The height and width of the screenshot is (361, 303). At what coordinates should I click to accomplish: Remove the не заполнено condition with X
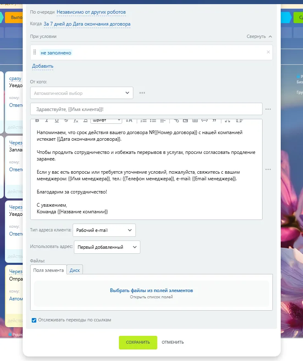(268, 52)
